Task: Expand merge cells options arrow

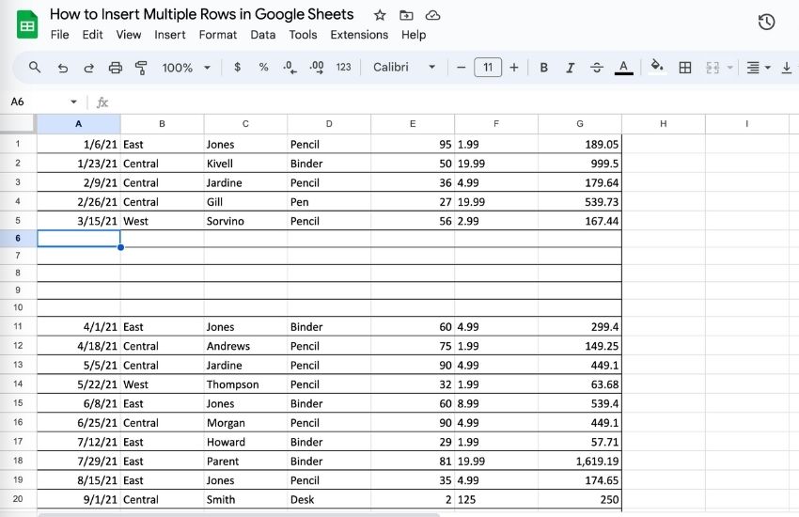Action: pos(729,68)
